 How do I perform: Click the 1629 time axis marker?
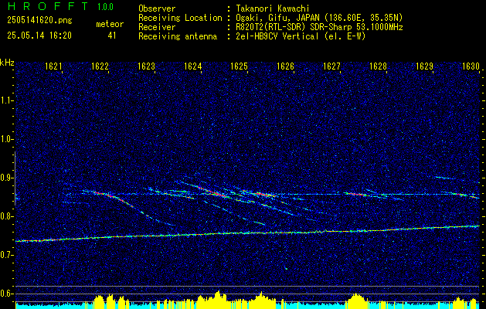[424, 66]
